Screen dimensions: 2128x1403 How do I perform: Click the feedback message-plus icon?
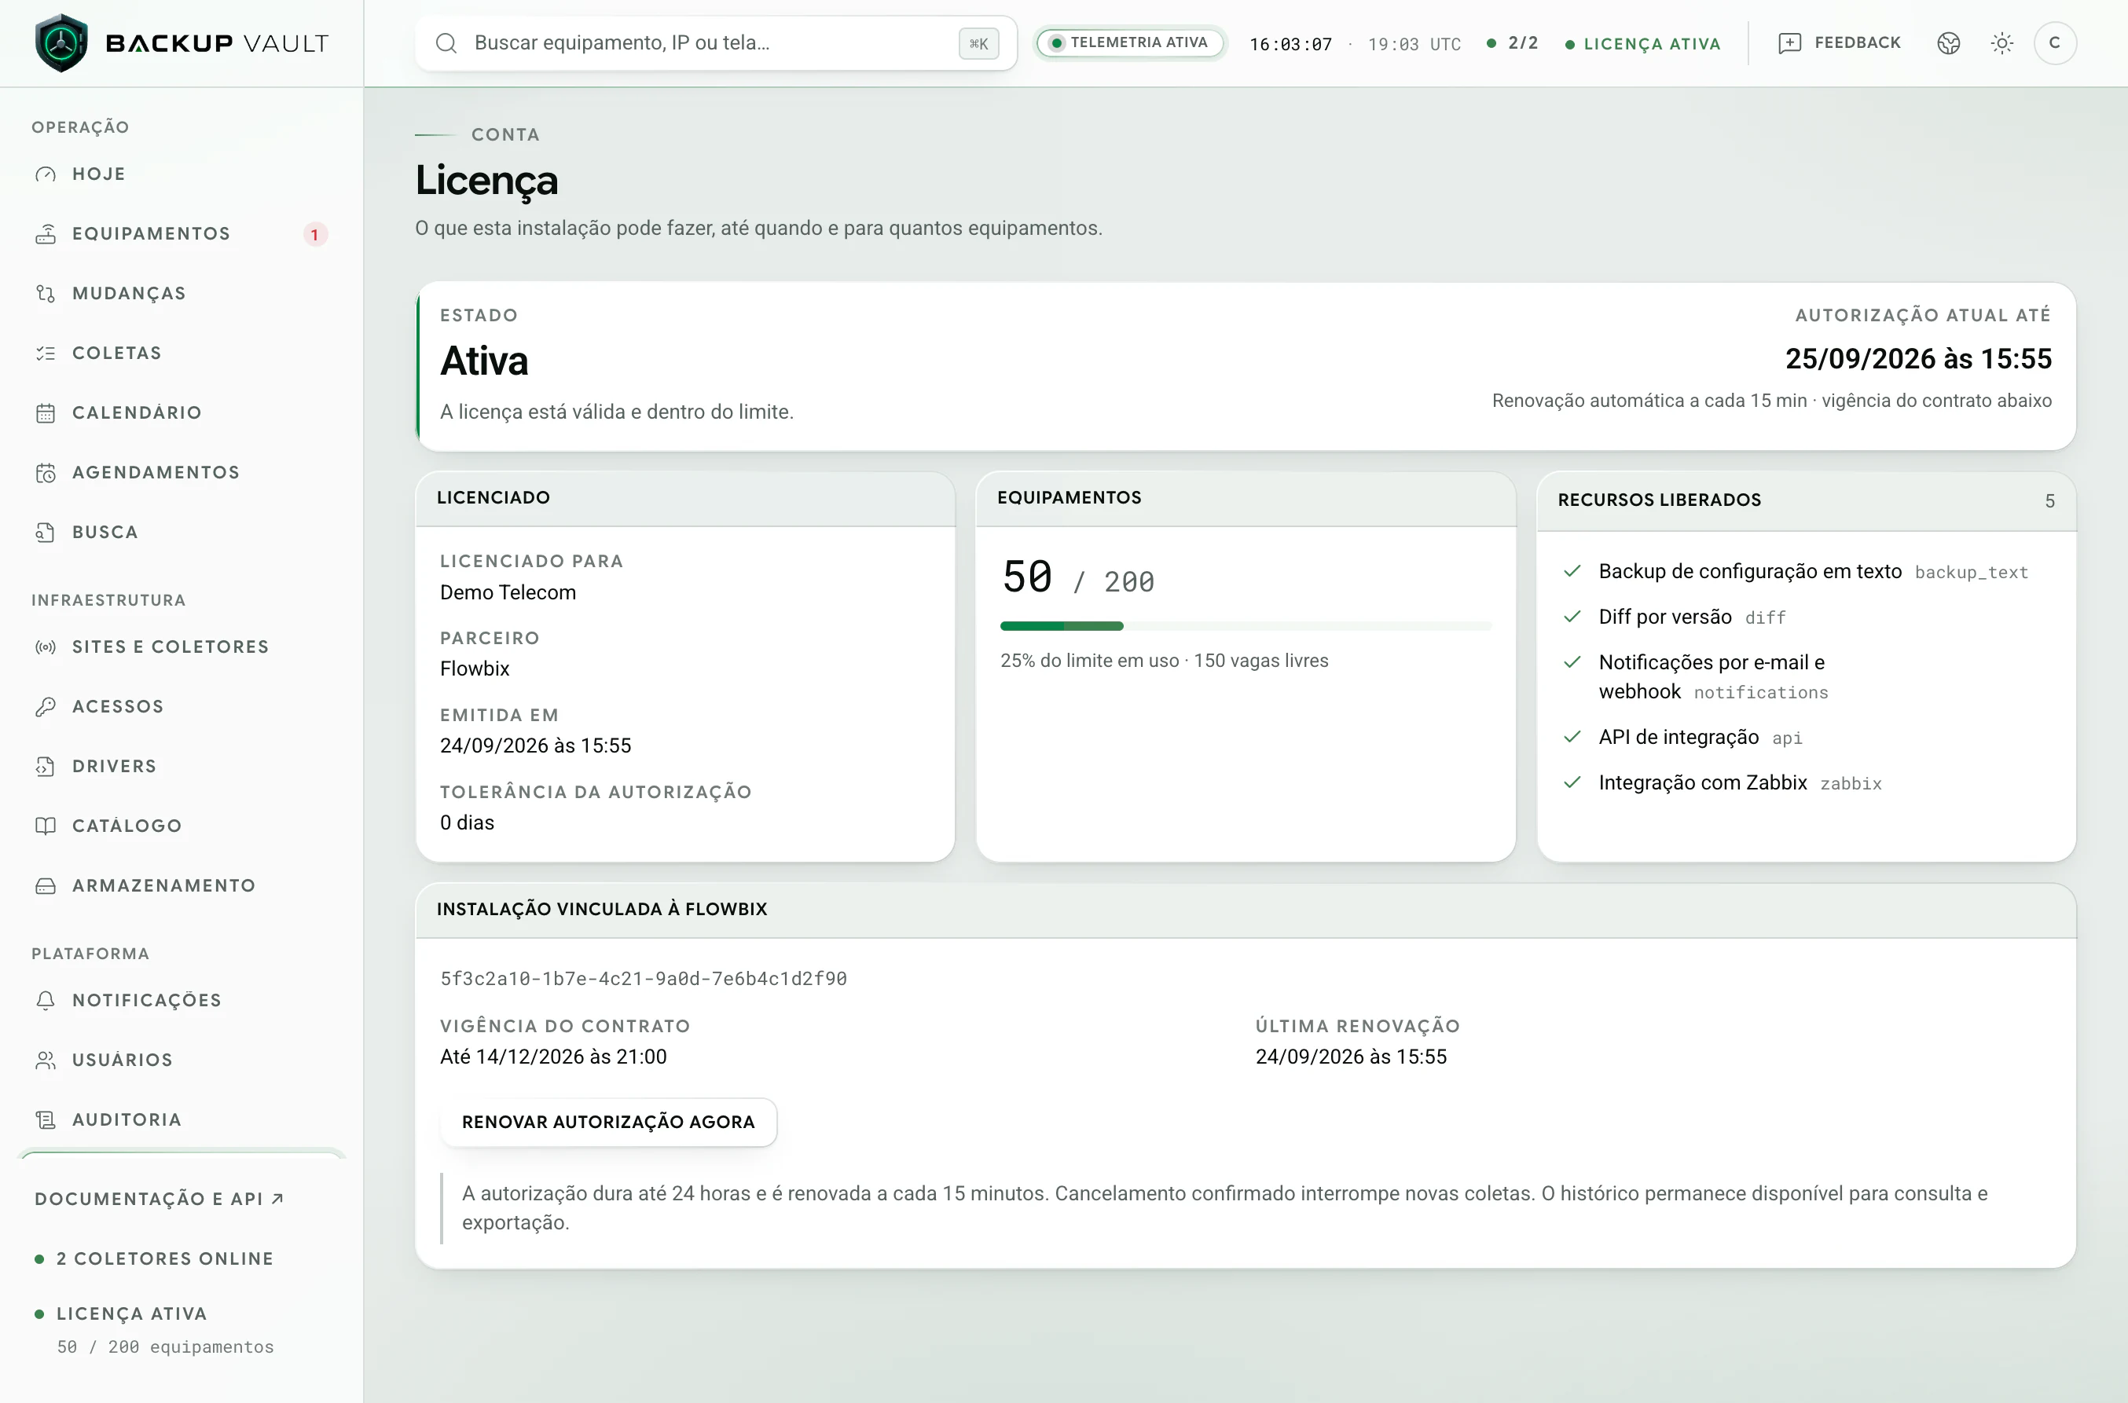point(1789,43)
